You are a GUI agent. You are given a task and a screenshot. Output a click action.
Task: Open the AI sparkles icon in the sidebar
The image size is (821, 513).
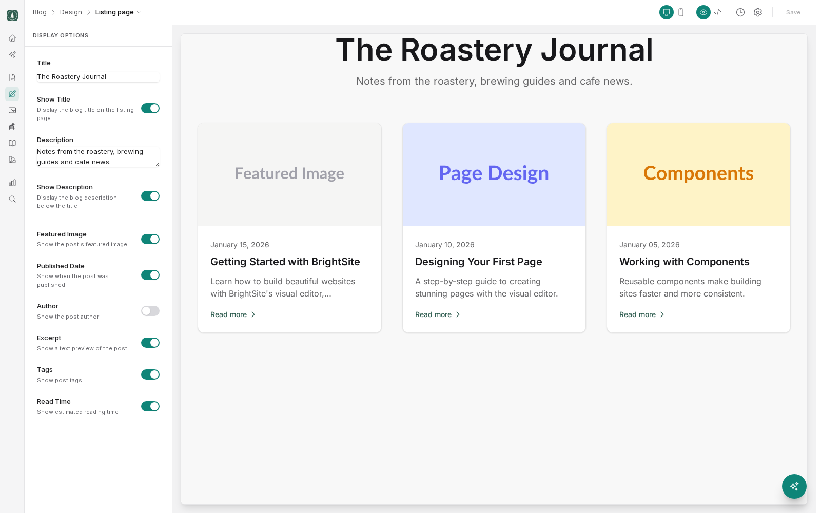click(x=12, y=54)
